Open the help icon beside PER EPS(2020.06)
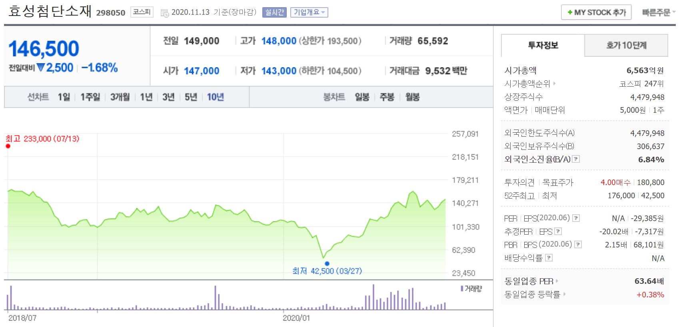This screenshot has height=327, width=683. click(576, 218)
